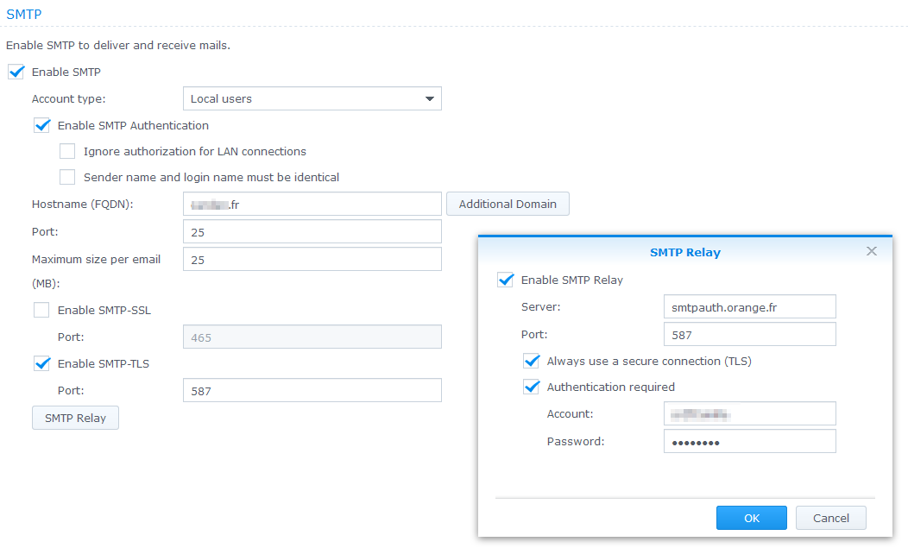Toggle Always use a secure connection (TLS)
Viewport: 908px width, 548px height.
(531, 361)
